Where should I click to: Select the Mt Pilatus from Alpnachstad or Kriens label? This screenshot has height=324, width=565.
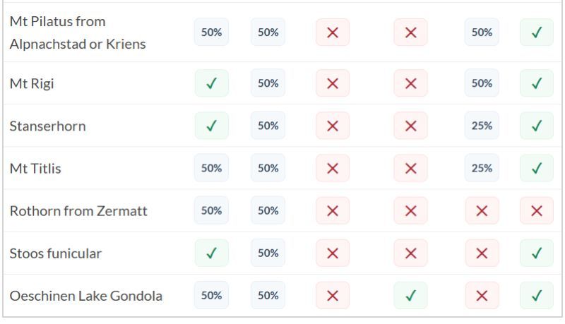(x=78, y=32)
